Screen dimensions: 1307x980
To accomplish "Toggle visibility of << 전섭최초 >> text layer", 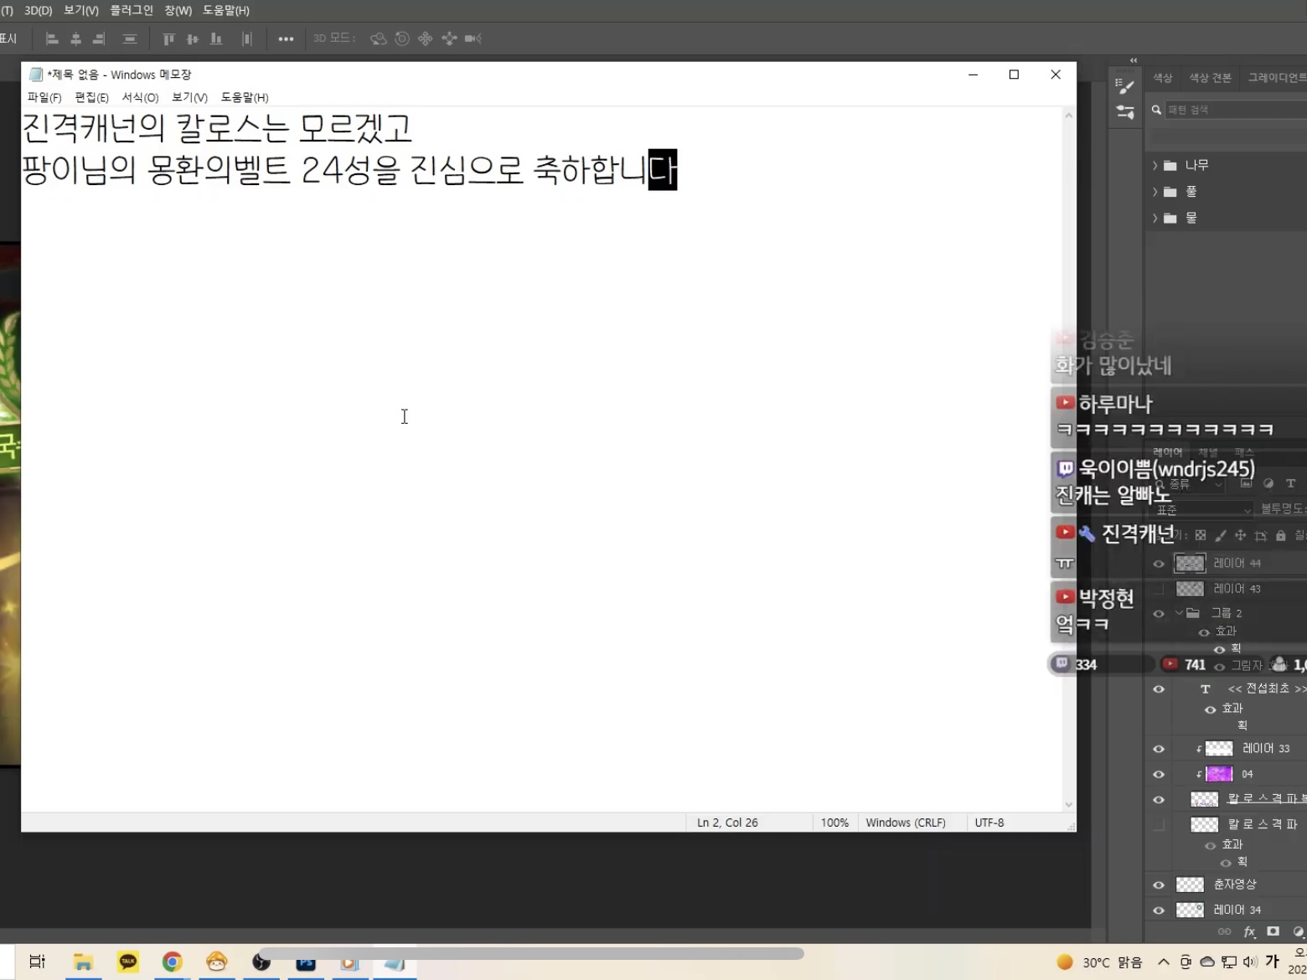I will tap(1159, 689).
